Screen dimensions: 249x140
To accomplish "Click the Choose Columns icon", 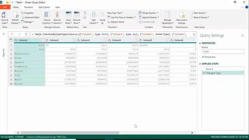I will [x=47, y=15].
